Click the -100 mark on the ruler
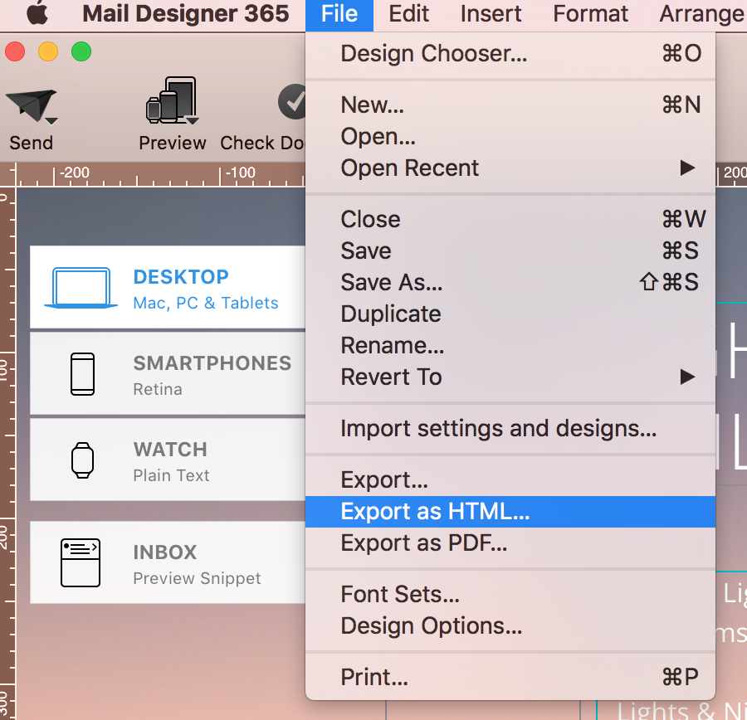Viewport: 747px width, 720px height. click(240, 173)
